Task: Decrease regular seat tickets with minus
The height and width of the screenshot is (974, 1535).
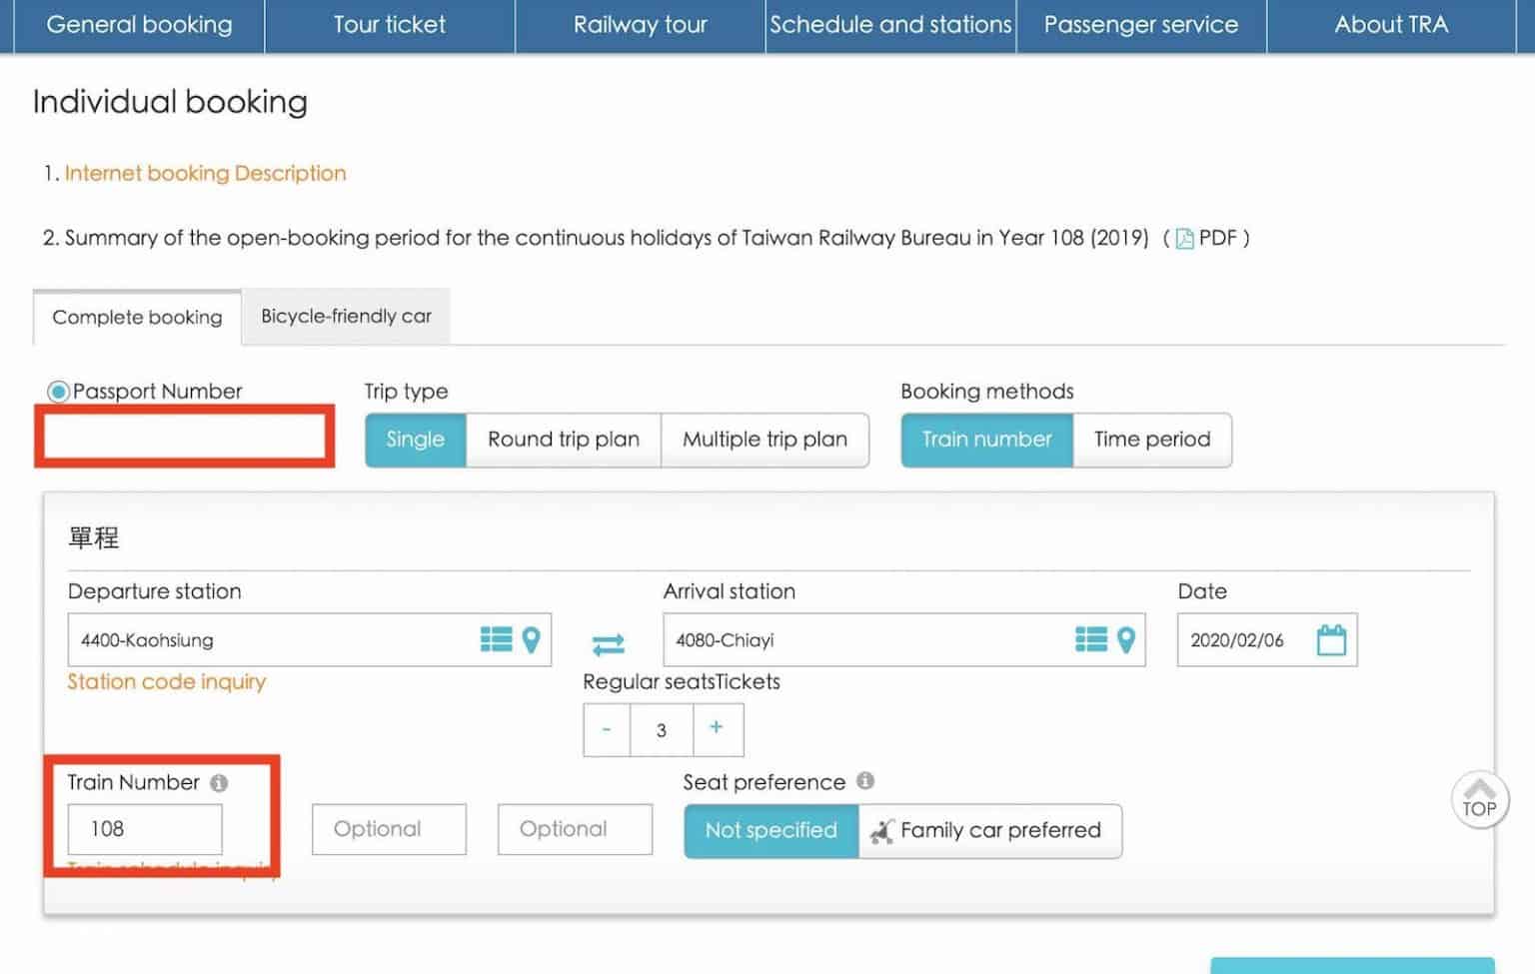Action: (x=607, y=729)
